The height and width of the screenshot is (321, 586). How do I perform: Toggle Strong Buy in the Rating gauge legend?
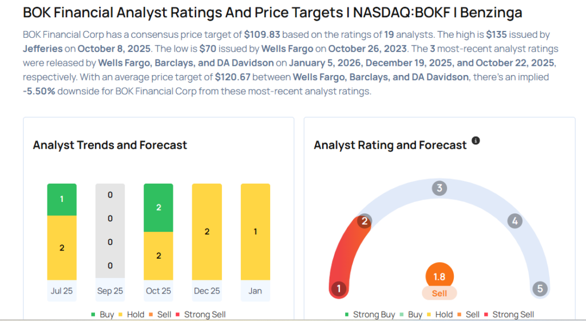pyautogui.click(x=370, y=315)
